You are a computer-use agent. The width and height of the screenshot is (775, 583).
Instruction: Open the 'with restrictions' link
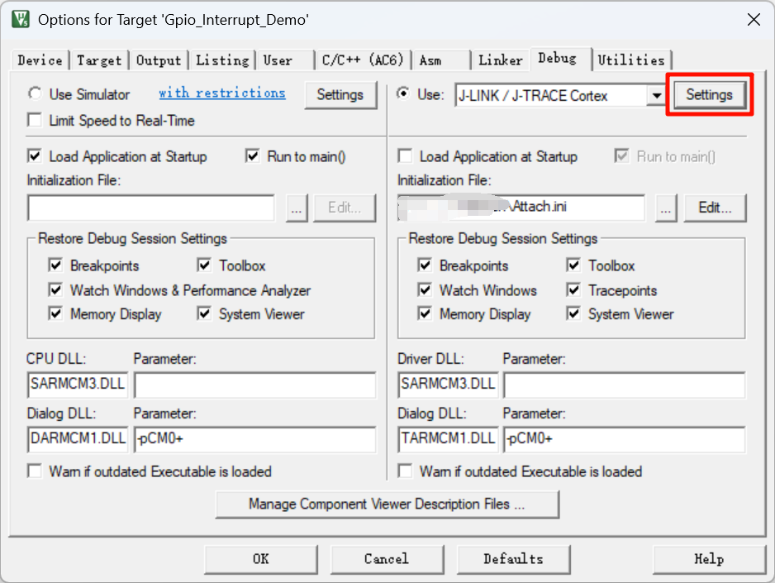pos(222,93)
